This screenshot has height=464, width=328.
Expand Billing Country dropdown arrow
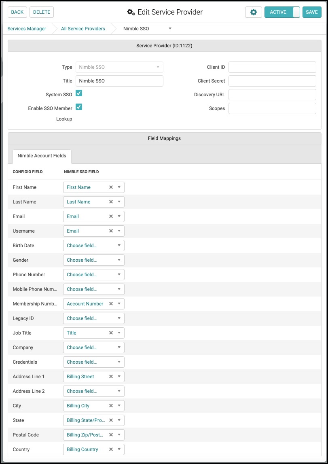coord(119,449)
